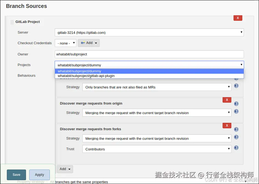Open help for the Trust setting
This screenshot has height=184, width=259.
[236, 148]
